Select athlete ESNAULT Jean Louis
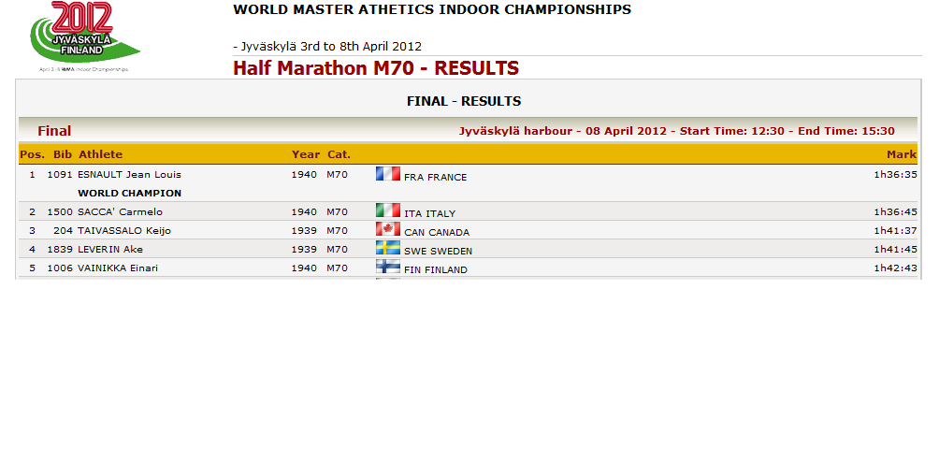 point(129,175)
